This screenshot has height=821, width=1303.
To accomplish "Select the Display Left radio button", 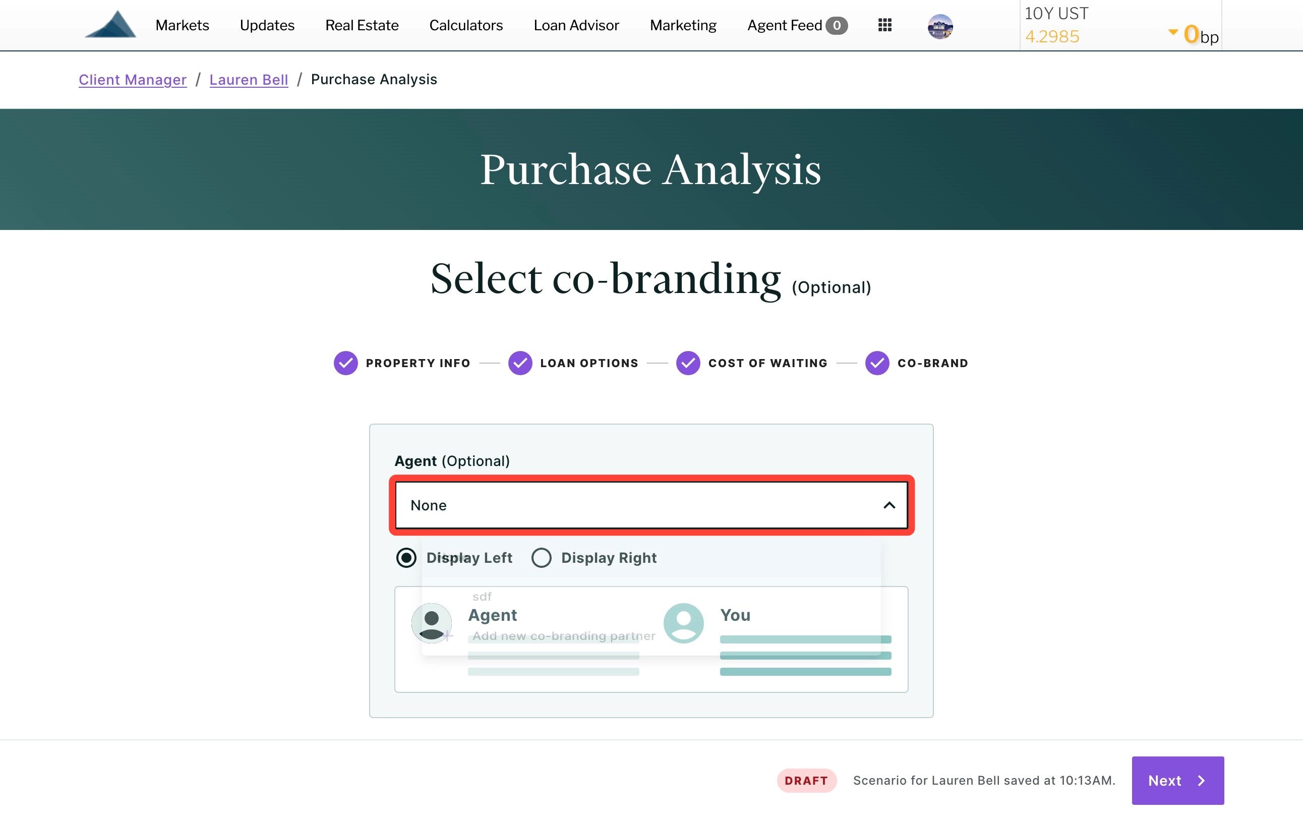I will (406, 557).
